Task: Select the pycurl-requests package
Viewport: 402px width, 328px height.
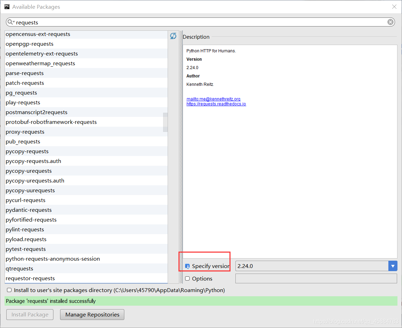Action: (x=25, y=200)
